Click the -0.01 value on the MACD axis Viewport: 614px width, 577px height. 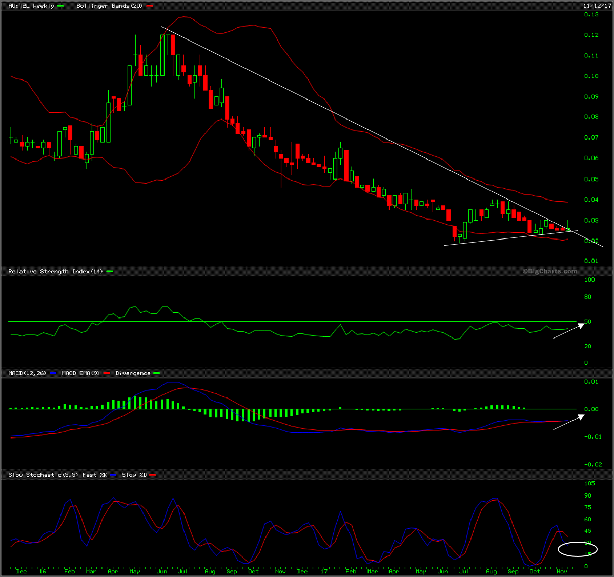tap(593, 436)
